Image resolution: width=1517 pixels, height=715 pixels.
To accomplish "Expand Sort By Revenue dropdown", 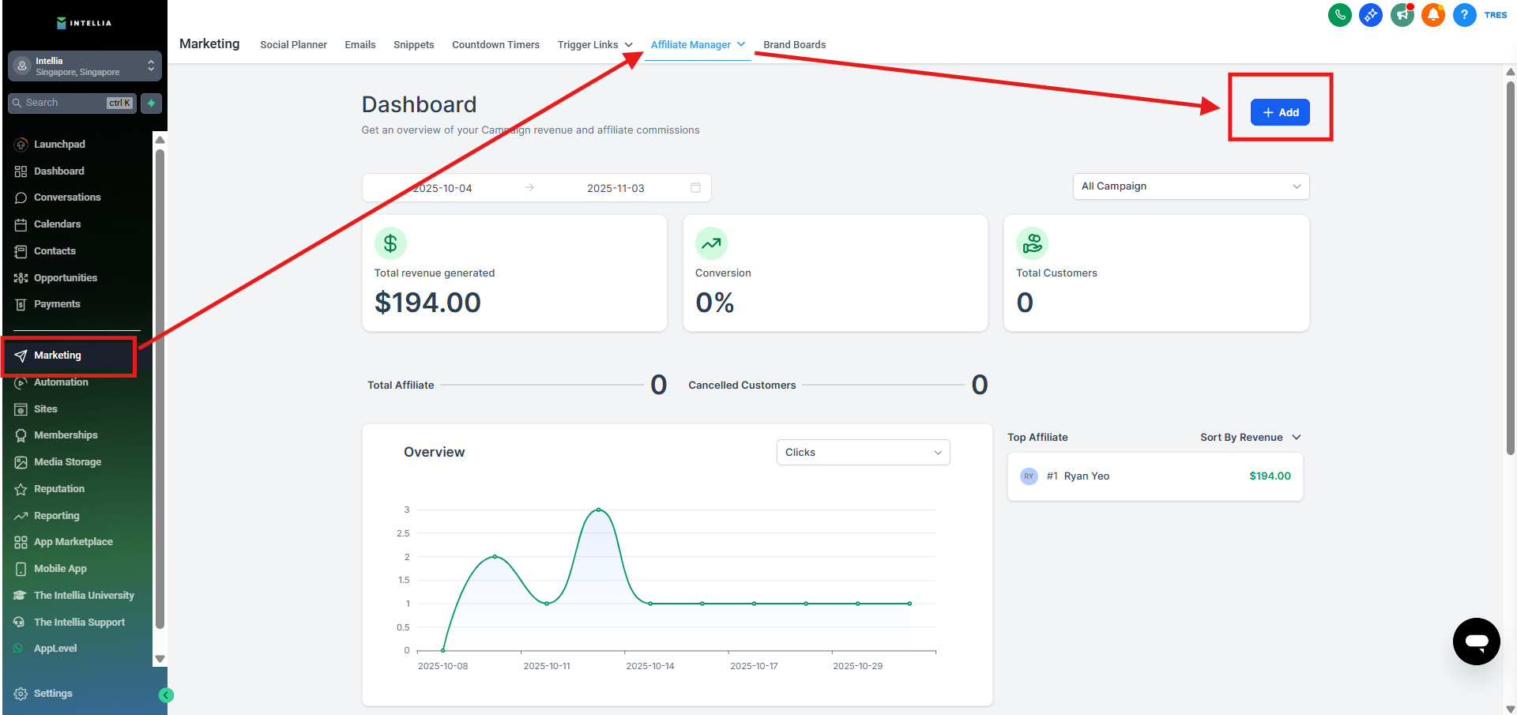I will 1250,438.
